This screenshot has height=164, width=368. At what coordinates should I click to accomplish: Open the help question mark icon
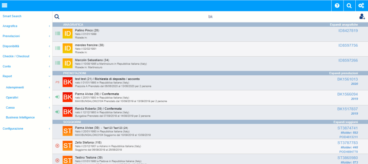click(337, 6)
